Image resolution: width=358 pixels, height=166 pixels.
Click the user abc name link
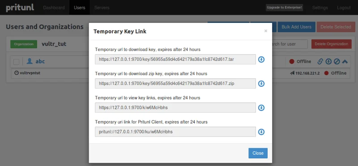[x=40, y=61]
